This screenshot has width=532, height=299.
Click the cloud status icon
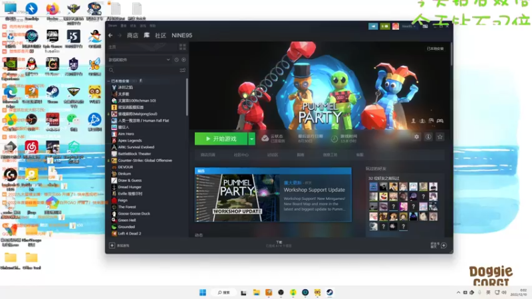tap(265, 138)
